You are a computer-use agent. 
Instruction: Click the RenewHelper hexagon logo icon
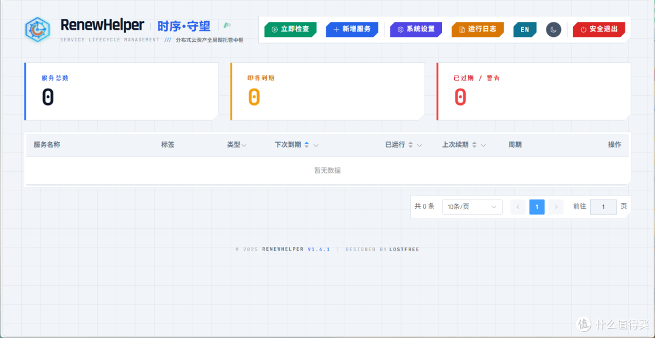point(38,29)
